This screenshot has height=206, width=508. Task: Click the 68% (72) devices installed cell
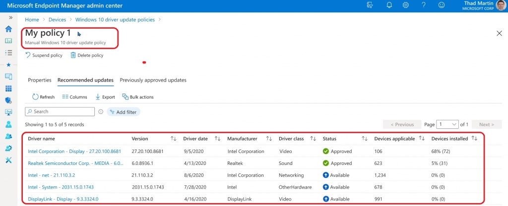441,152
